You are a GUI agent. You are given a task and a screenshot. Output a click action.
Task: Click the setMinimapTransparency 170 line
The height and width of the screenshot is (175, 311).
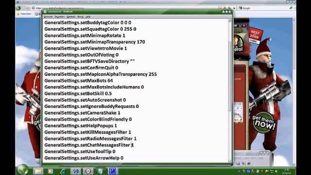click(95, 42)
